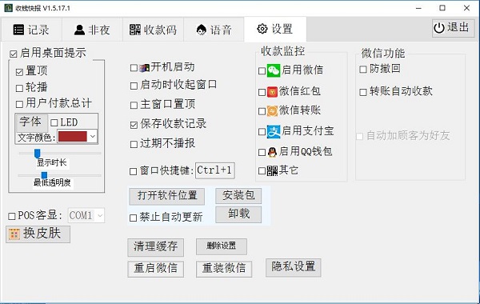Click the 安装包 button
The height and width of the screenshot is (304, 480).
click(x=238, y=196)
